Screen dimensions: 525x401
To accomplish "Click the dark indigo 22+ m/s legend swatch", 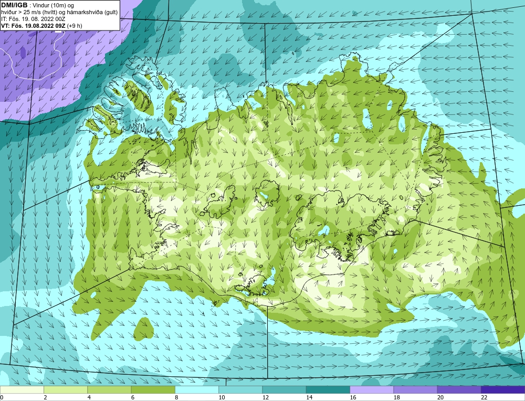I will pyautogui.click(x=502, y=389).
